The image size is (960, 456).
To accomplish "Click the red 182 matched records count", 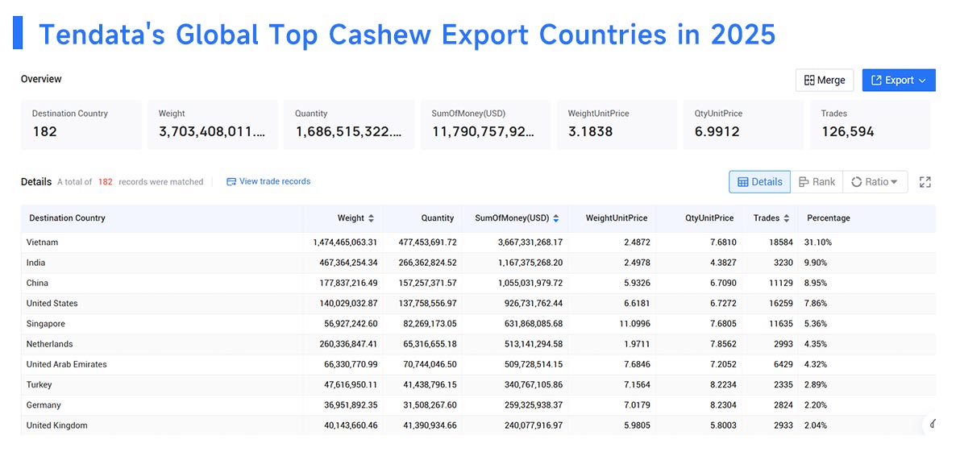I will pyautogui.click(x=106, y=182).
